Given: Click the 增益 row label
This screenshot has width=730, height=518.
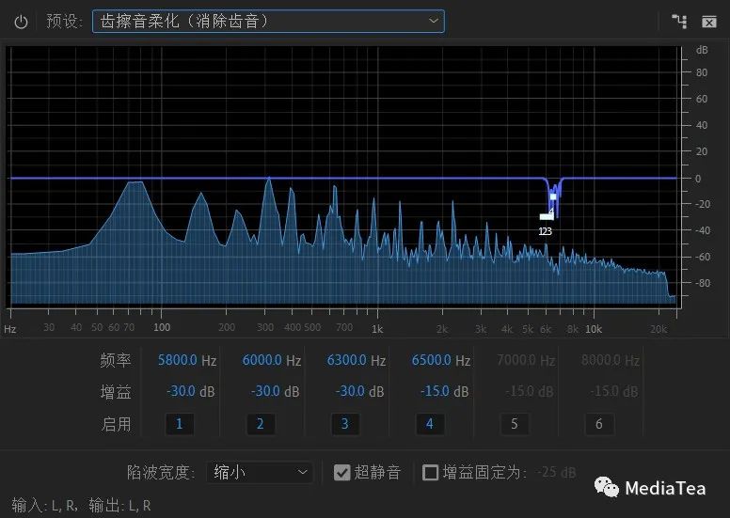Looking at the screenshot, I should click(x=116, y=392).
